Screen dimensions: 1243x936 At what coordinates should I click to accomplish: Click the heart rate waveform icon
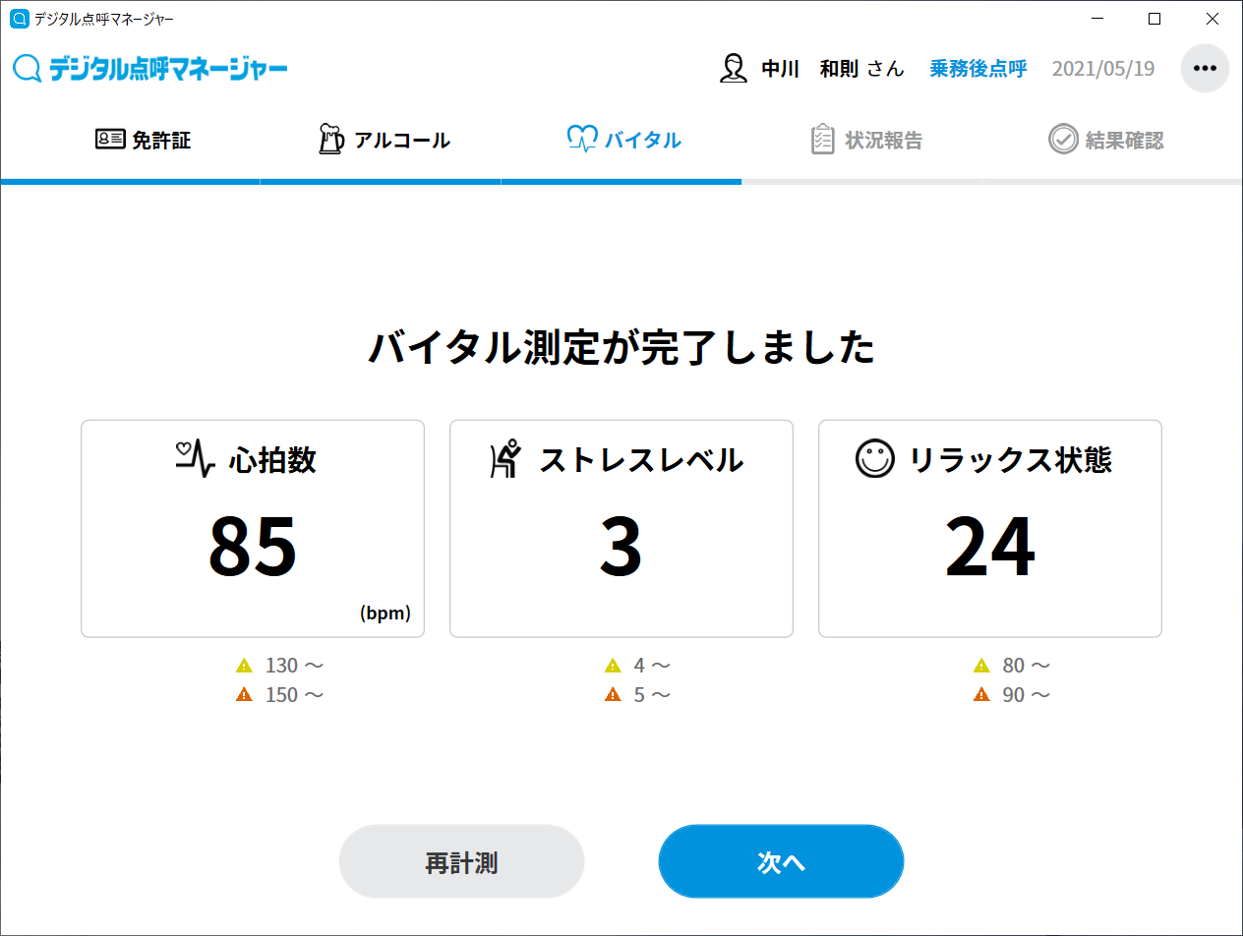pyautogui.click(x=195, y=459)
